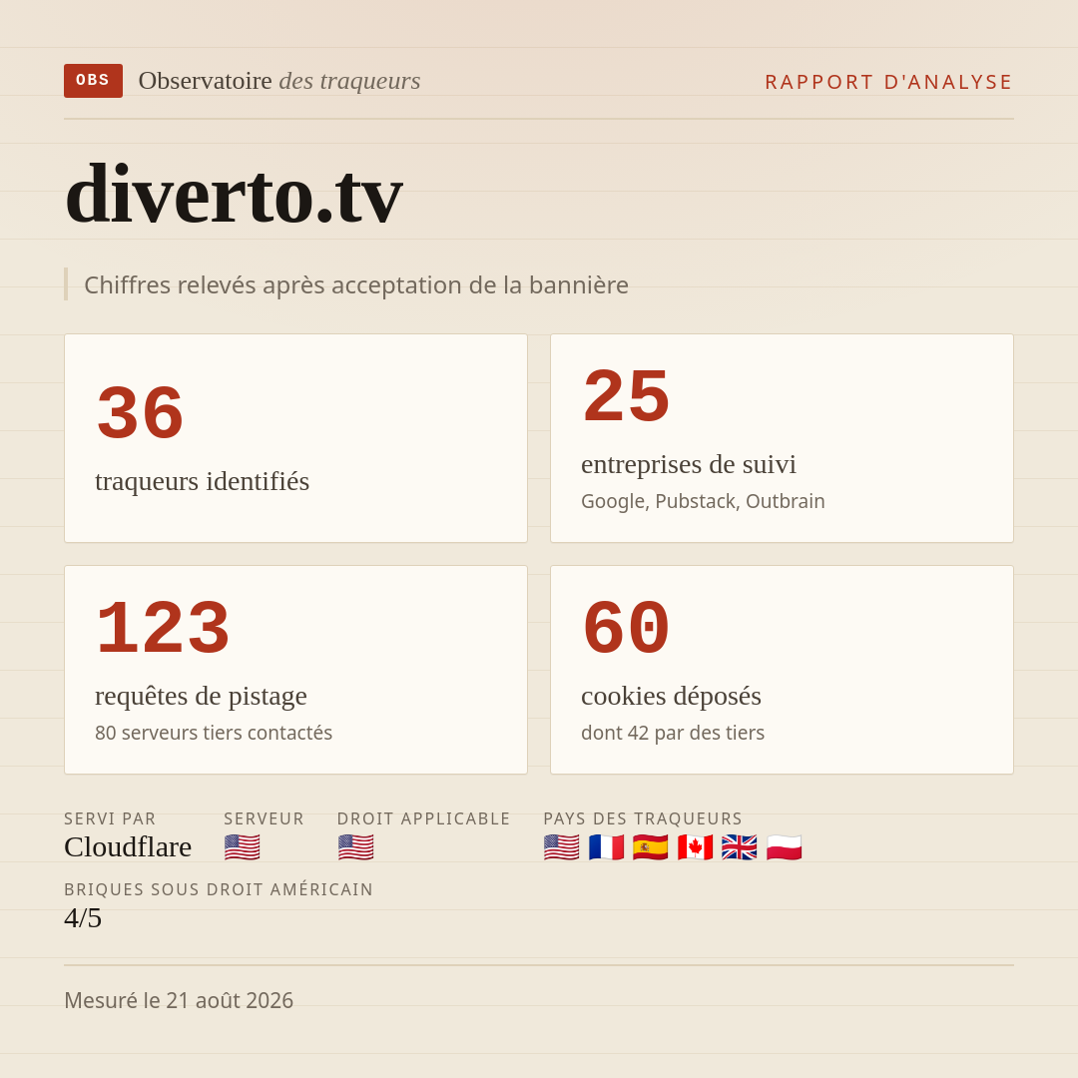Click the Cloudflare provider name
The image size is (1078, 1078).
pos(128,847)
